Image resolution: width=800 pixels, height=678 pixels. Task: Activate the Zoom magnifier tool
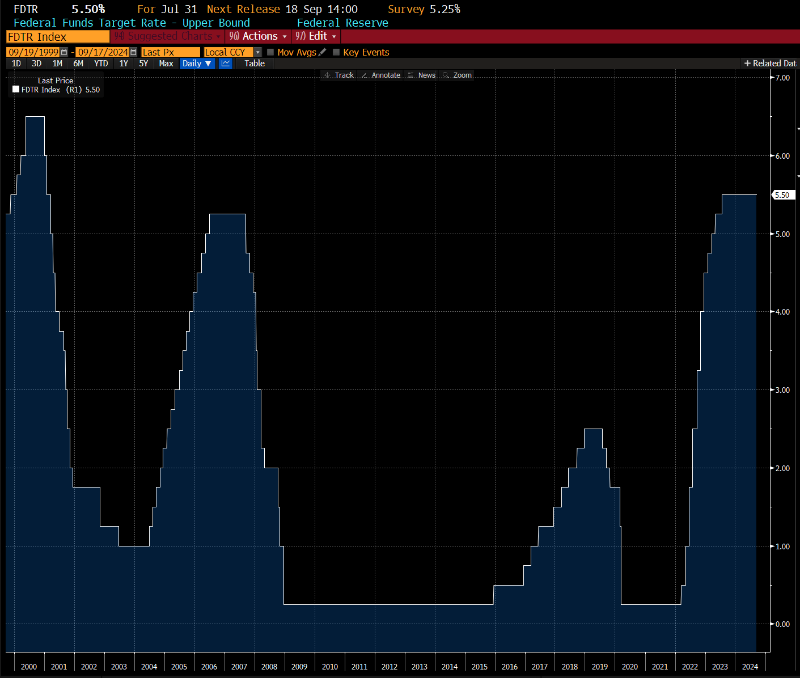(x=457, y=75)
